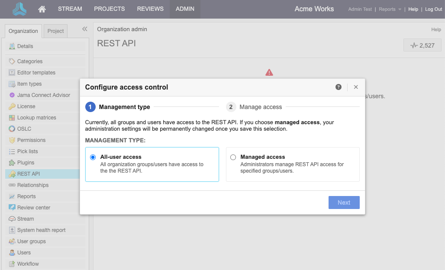This screenshot has height=270, width=445.
Task: Click the Plugins puzzle icon
Action: (12, 163)
